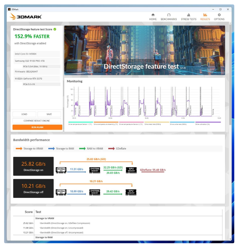
Task: Click the Score column header
Action: 29,212
